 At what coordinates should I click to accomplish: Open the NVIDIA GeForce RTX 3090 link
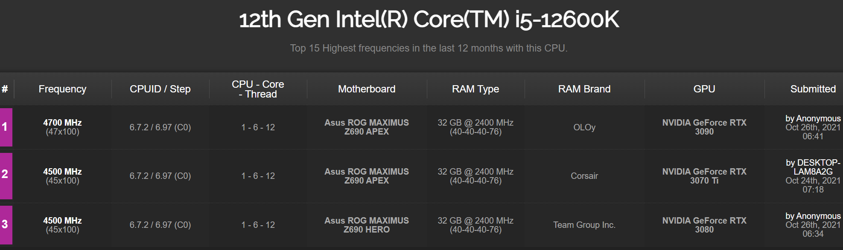(x=704, y=127)
